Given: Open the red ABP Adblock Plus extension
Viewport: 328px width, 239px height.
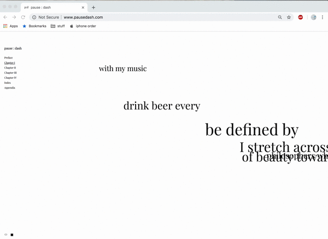Looking at the screenshot, I should click(x=300, y=17).
